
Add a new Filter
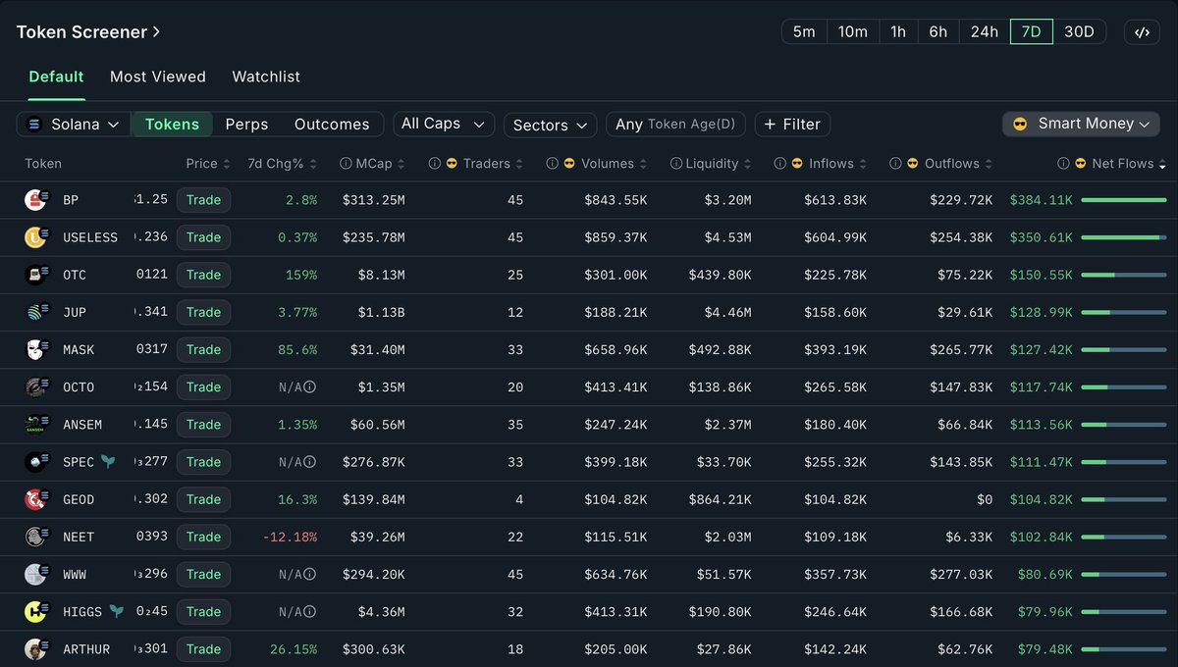(x=792, y=125)
